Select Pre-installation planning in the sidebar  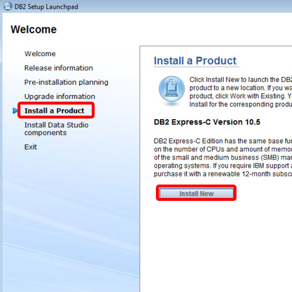point(66,82)
